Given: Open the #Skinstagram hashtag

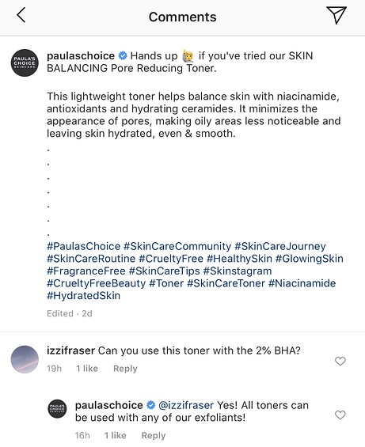Looking at the screenshot, I should click(x=238, y=271).
